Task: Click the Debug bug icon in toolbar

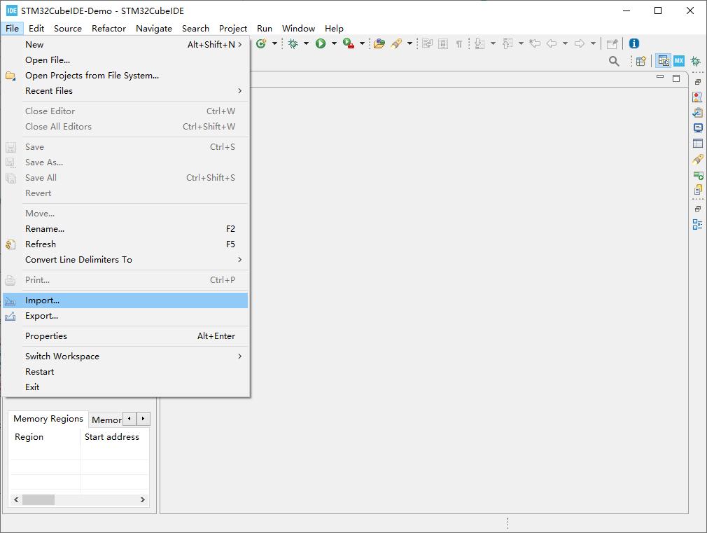Action: pos(293,43)
